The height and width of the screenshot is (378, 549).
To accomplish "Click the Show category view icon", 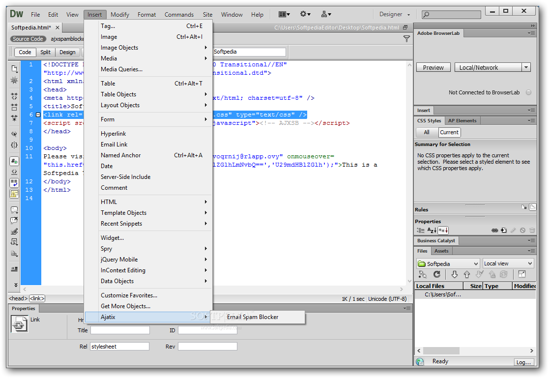I will coord(421,230).
